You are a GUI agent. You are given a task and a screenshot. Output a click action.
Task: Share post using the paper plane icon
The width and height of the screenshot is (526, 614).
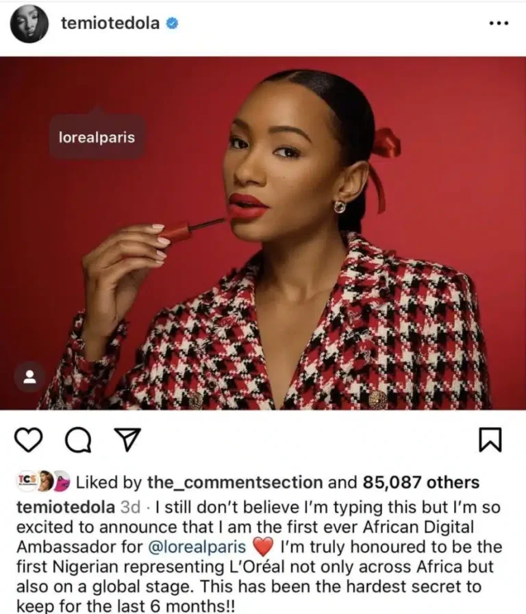pos(127,439)
